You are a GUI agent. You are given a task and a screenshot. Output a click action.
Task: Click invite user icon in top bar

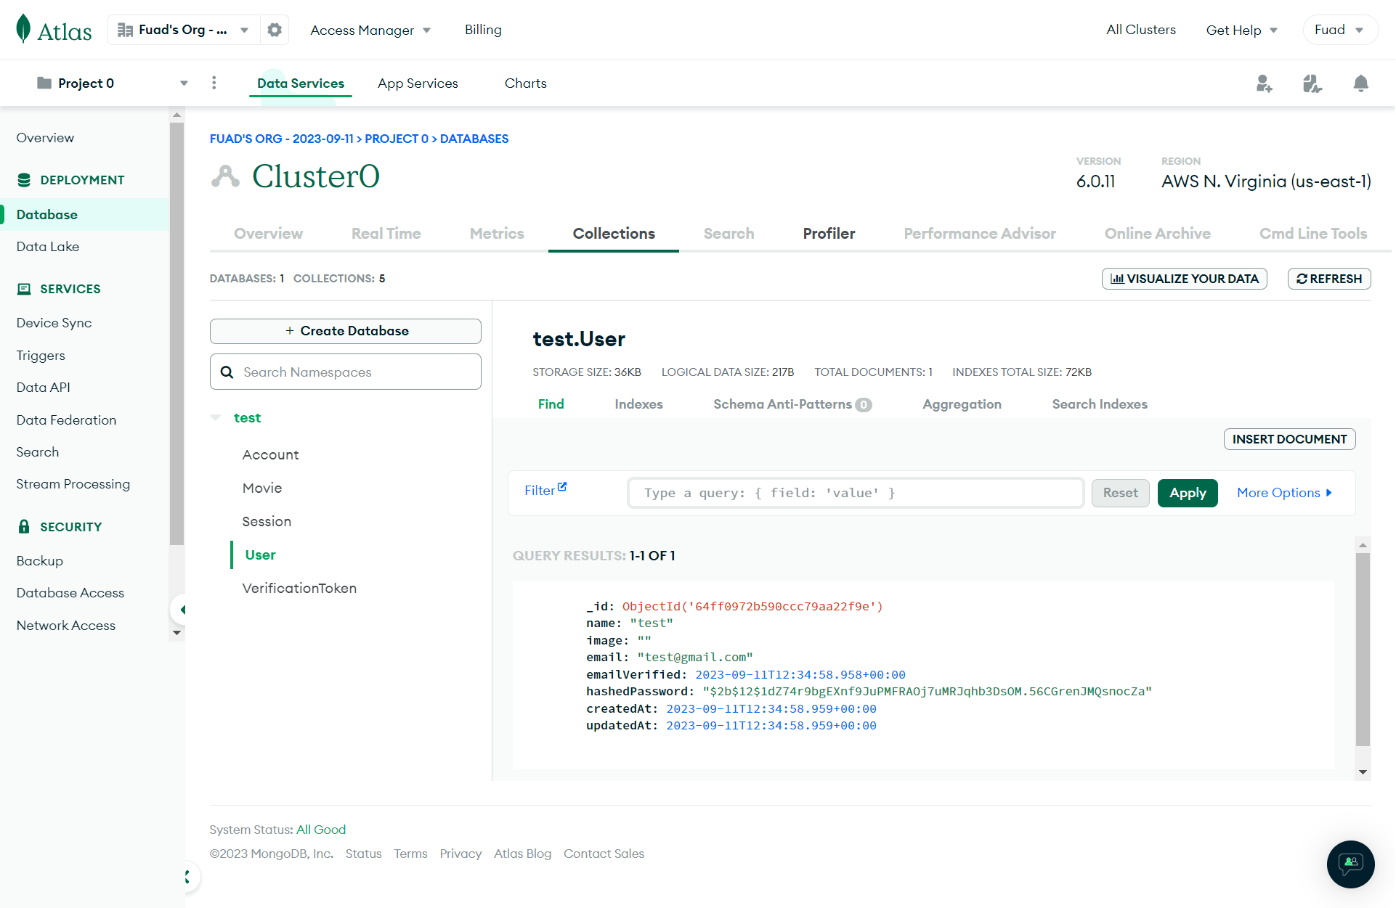1265,83
